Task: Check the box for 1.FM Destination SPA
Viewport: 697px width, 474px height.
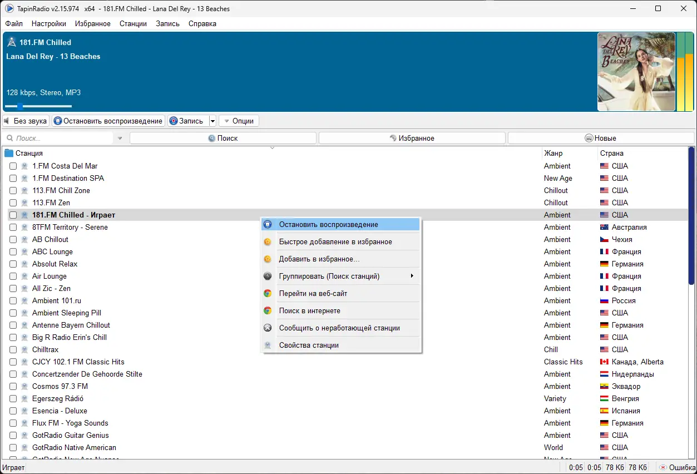Action: (13, 178)
